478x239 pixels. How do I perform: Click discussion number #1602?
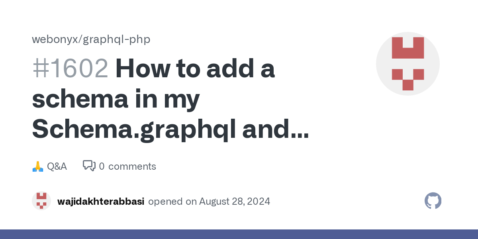70,68
